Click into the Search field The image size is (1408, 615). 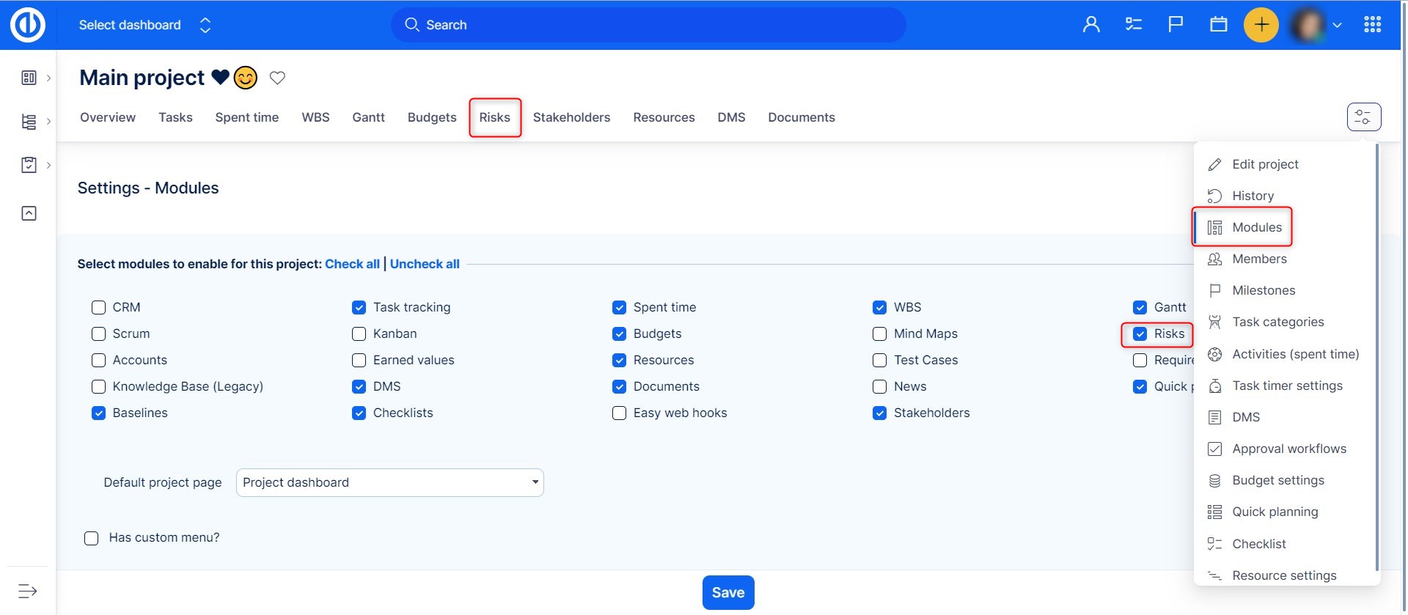click(648, 25)
